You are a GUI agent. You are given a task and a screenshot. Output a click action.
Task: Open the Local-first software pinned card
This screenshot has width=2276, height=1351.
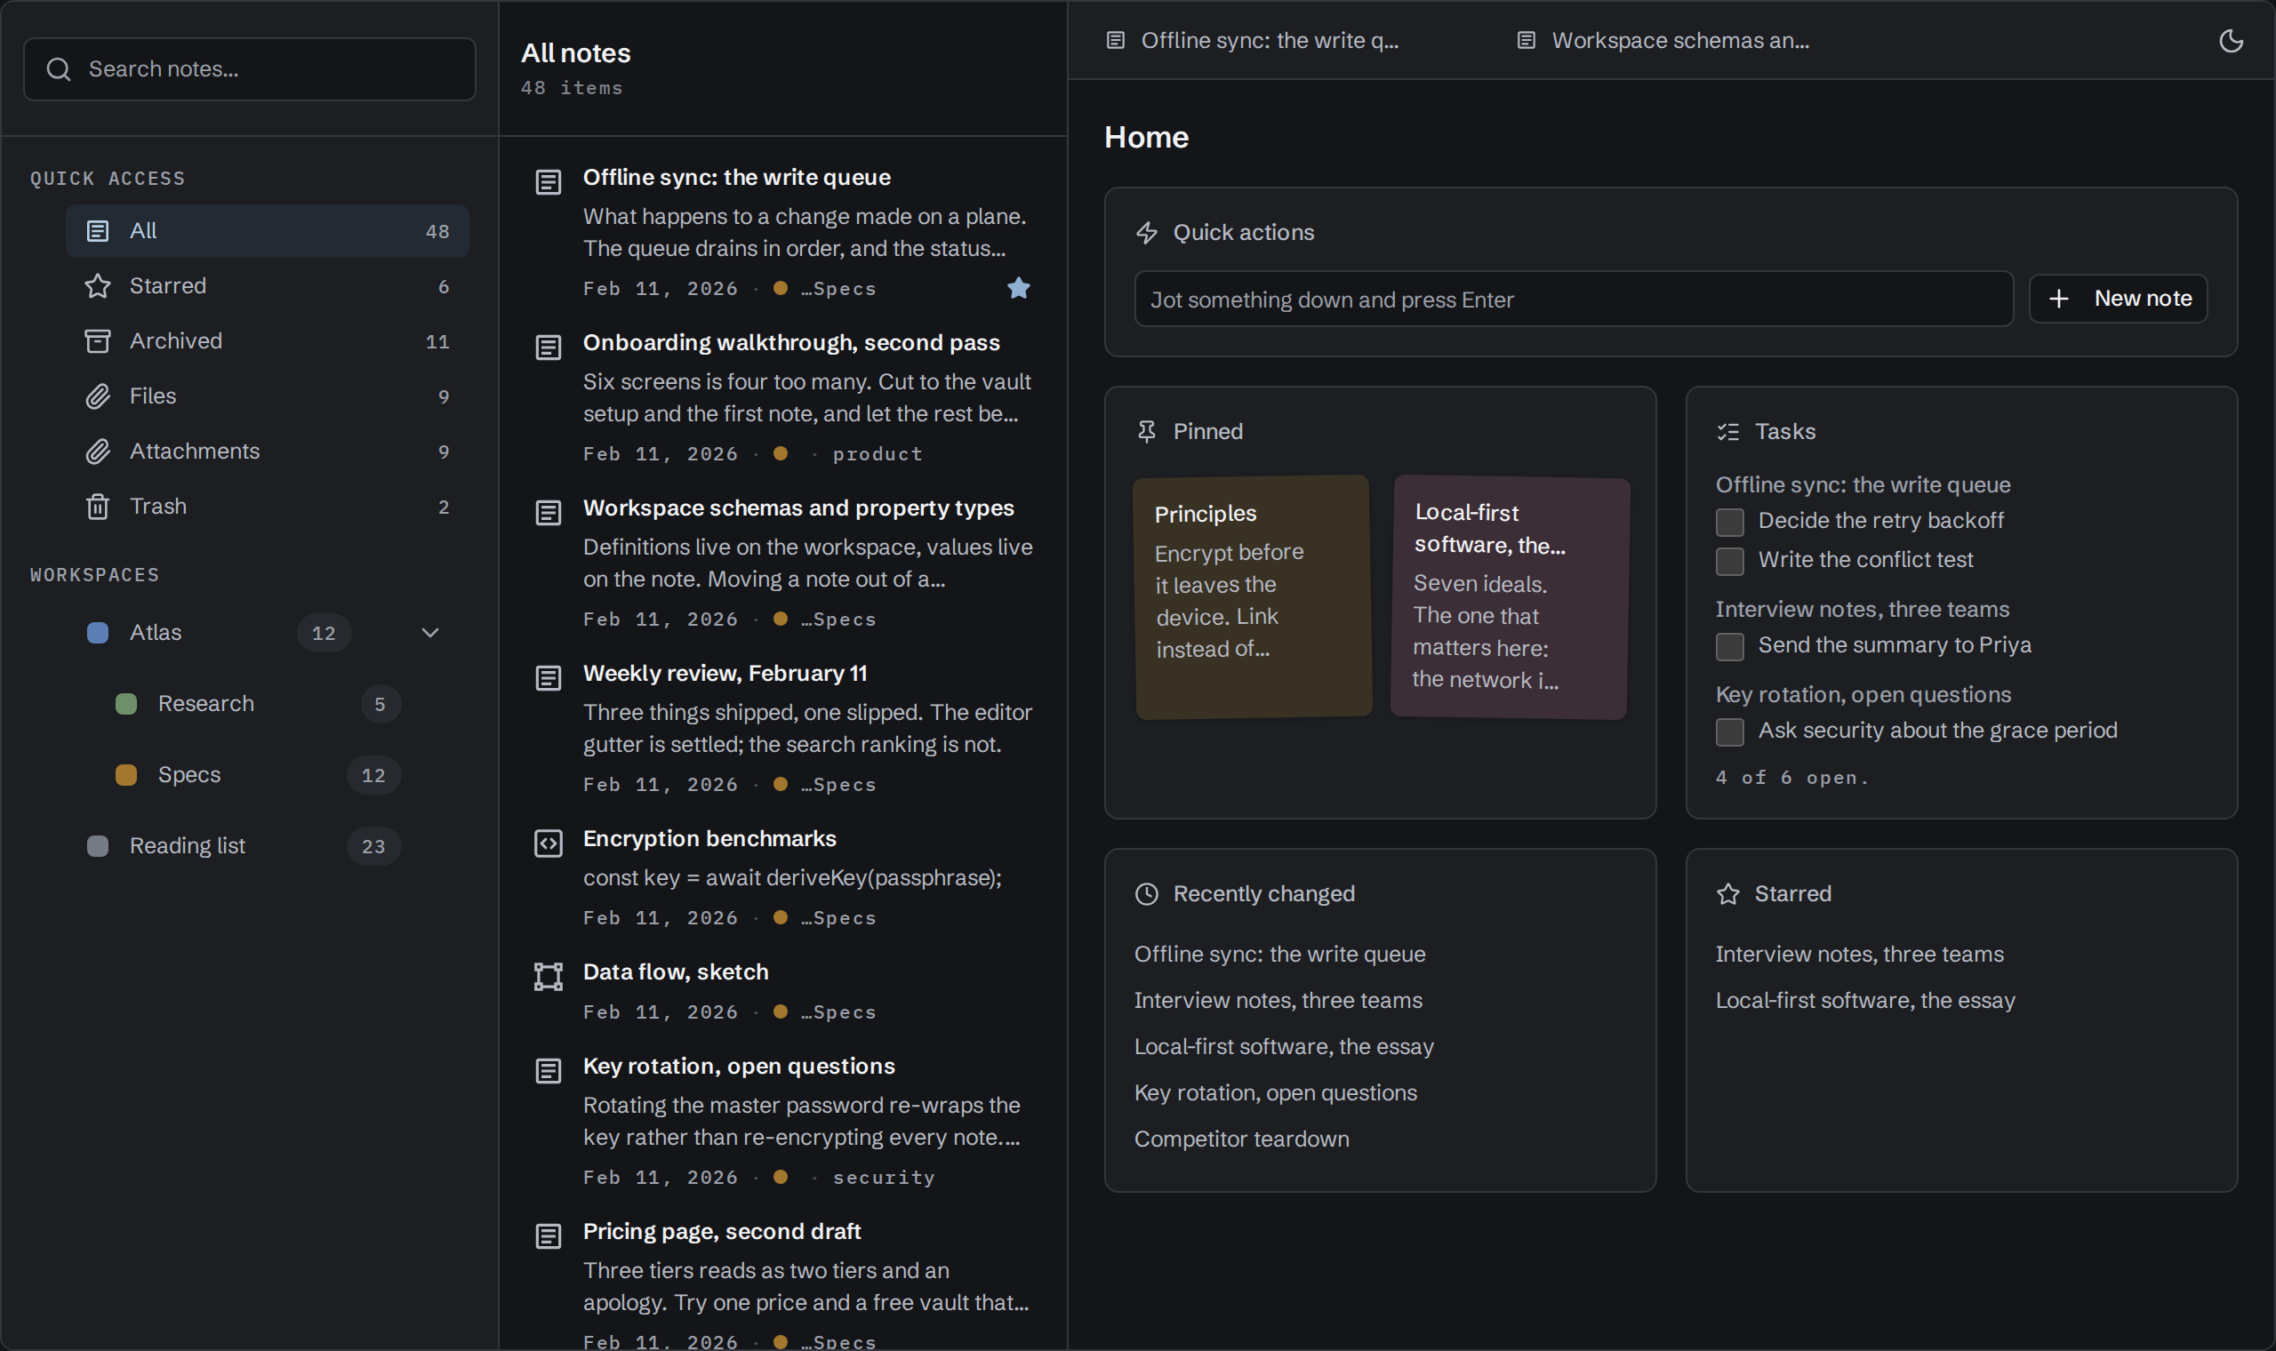tap(1510, 596)
